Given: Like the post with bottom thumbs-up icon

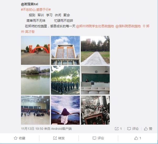Looking at the screenshot, I should click(136, 138).
